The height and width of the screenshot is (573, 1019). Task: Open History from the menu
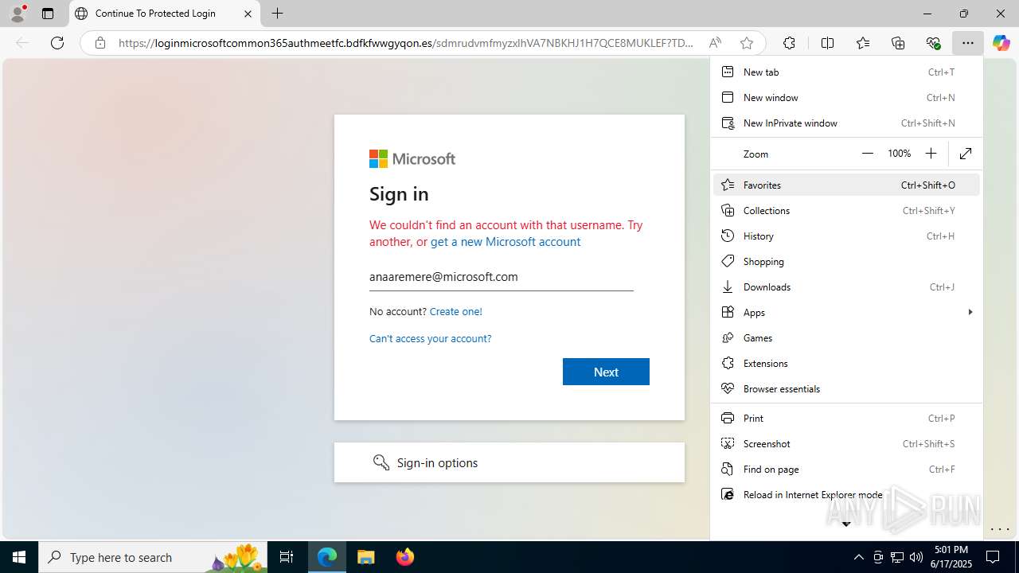(x=846, y=236)
